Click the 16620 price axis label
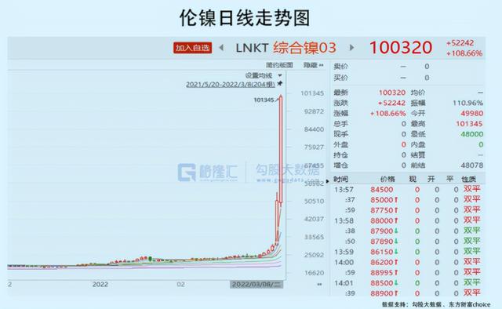This screenshot has height=309, width=502. pos(314,273)
